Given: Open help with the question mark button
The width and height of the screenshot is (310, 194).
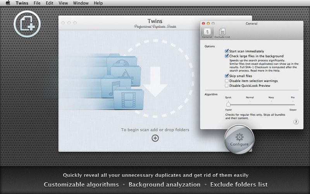Looking at the screenshot, I should point(296,122).
